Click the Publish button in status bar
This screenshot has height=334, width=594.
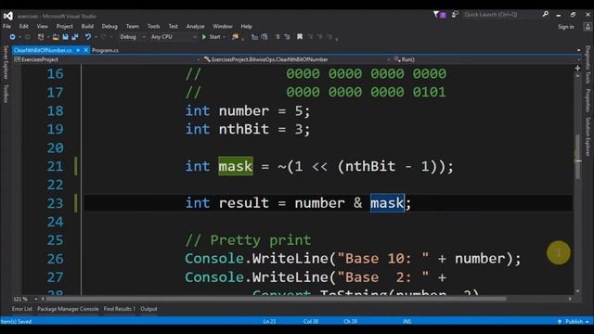(x=573, y=321)
